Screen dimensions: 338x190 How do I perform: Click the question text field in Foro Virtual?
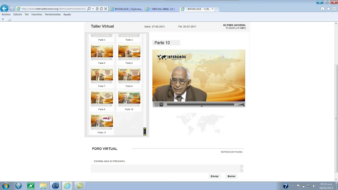[x=165, y=168]
